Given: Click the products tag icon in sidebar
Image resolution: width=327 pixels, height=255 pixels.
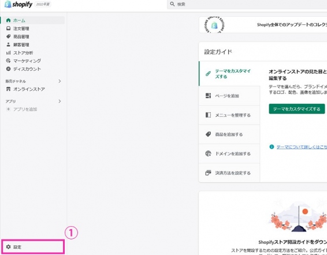Looking at the screenshot, I should (x=8, y=36).
